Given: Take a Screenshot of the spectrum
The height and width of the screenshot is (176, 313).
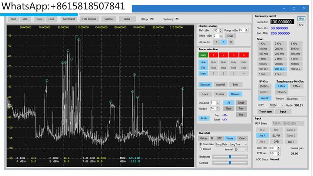Looking at the screenshot, I should (69, 19).
